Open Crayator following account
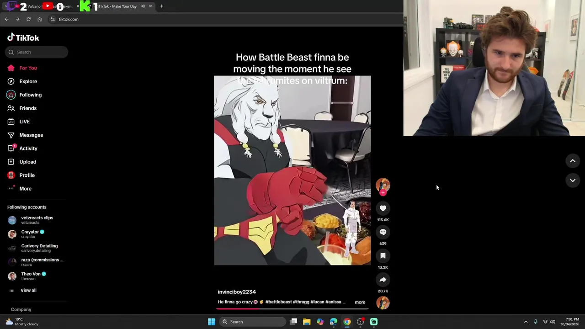The height and width of the screenshot is (329, 585). 26,234
